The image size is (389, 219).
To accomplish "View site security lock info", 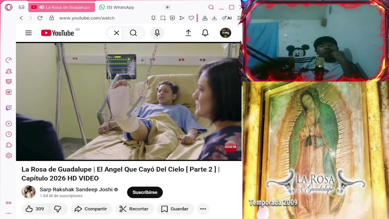I will 52,18.
